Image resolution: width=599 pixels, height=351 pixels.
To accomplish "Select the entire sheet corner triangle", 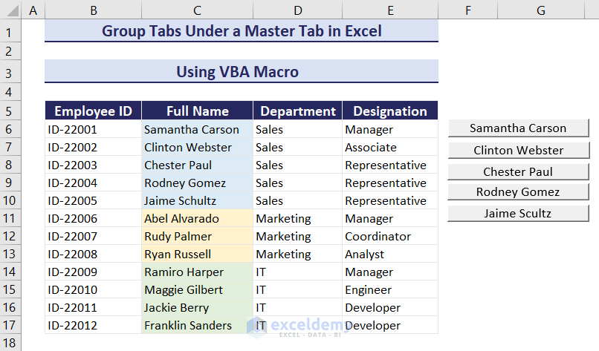I will point(11,10).
